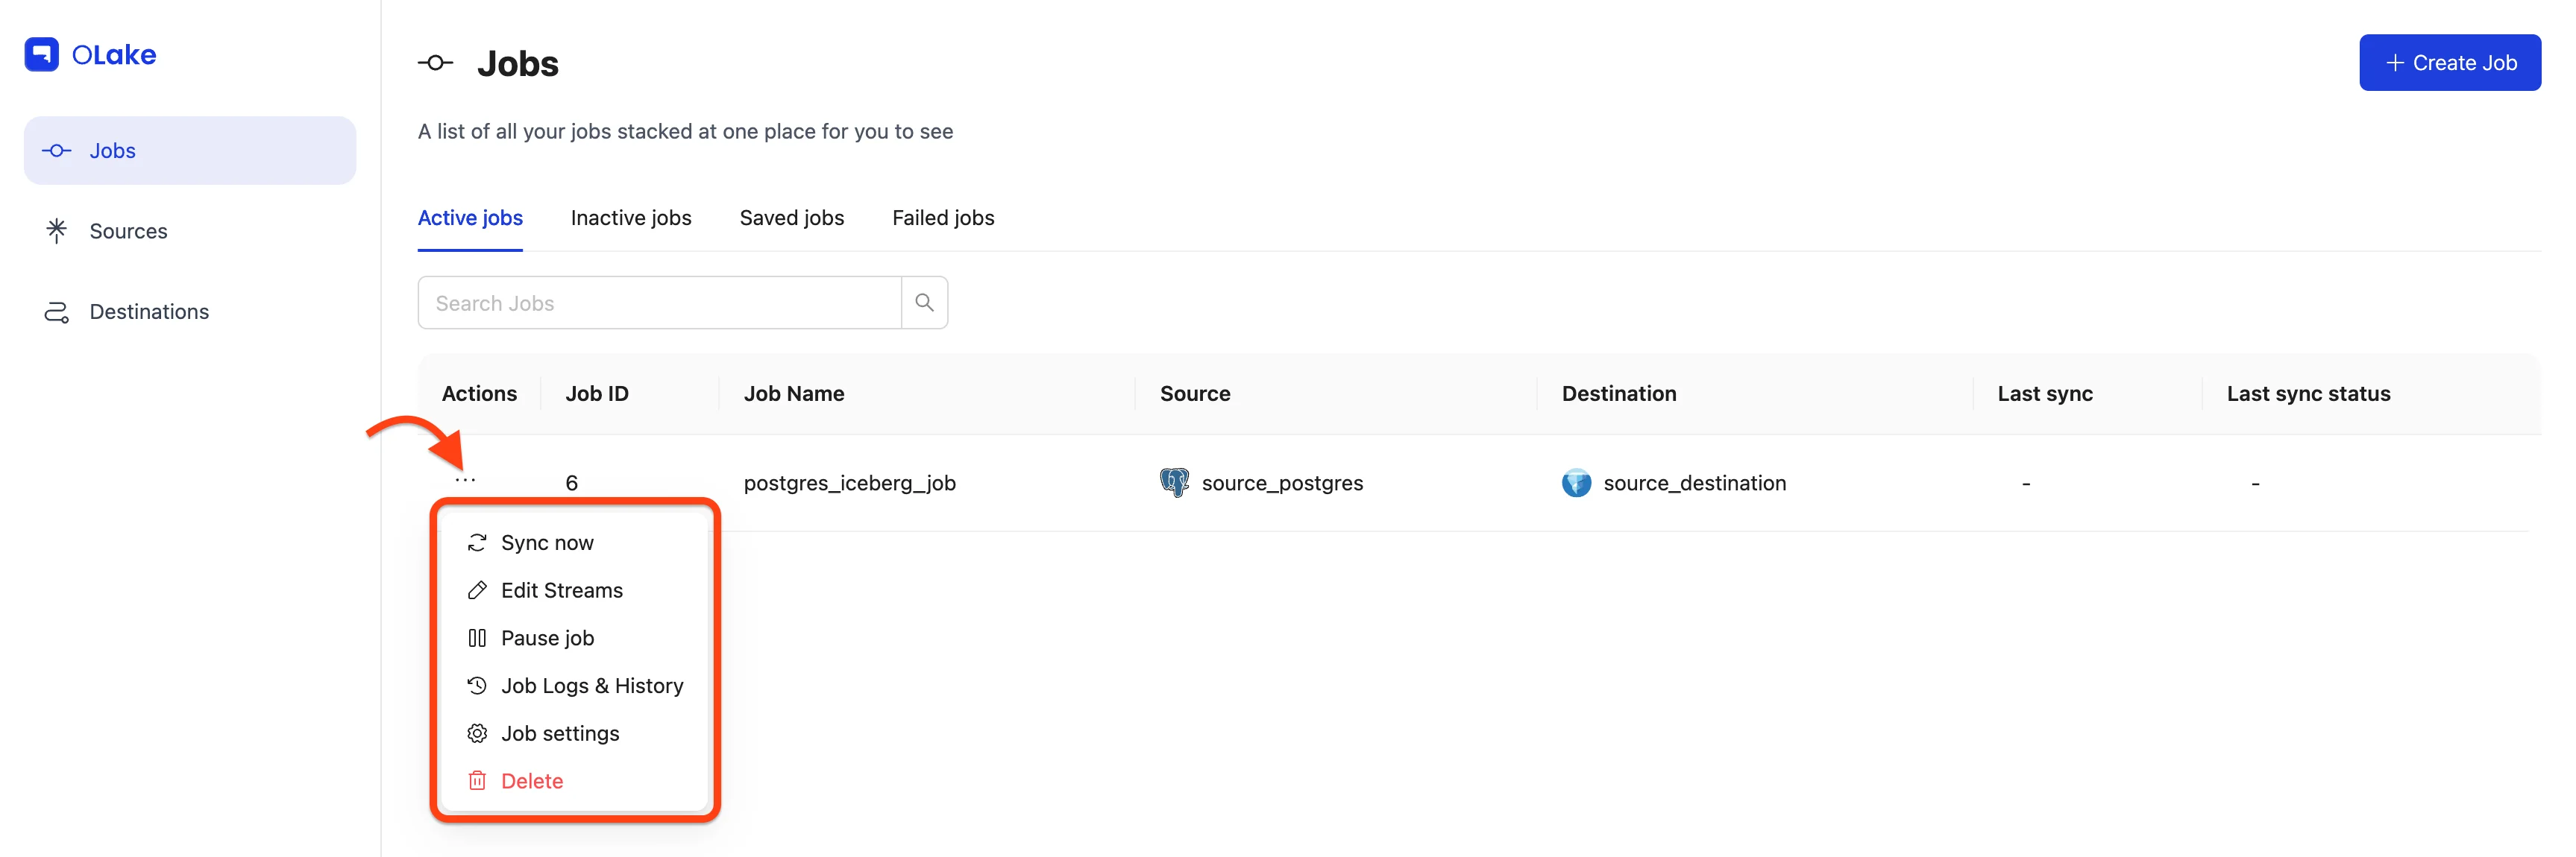2576x857 pixels.
Task: Go to Sources in the sidebar
Action: (128, 231)
